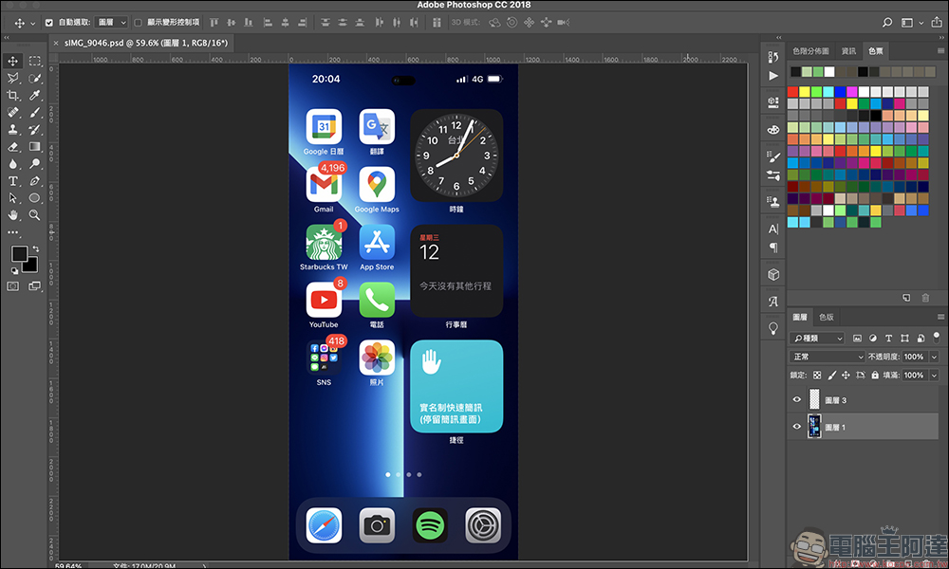Image resolution: width=949 pixels, height=569 pixels.
Task: Select the Move tool in the toolbox
Action: pyautogui.click(x=12, y=61)
